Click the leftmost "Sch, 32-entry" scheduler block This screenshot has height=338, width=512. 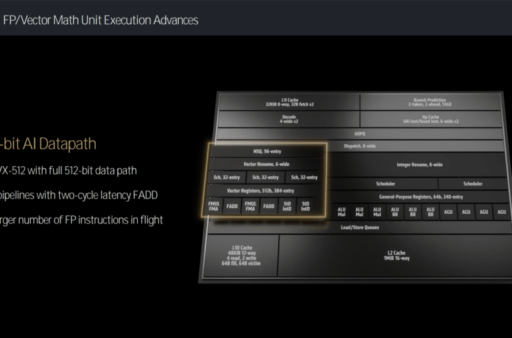226,178
